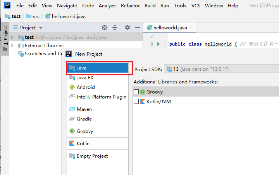Open the Navigate menu

[x=67, y=6]
